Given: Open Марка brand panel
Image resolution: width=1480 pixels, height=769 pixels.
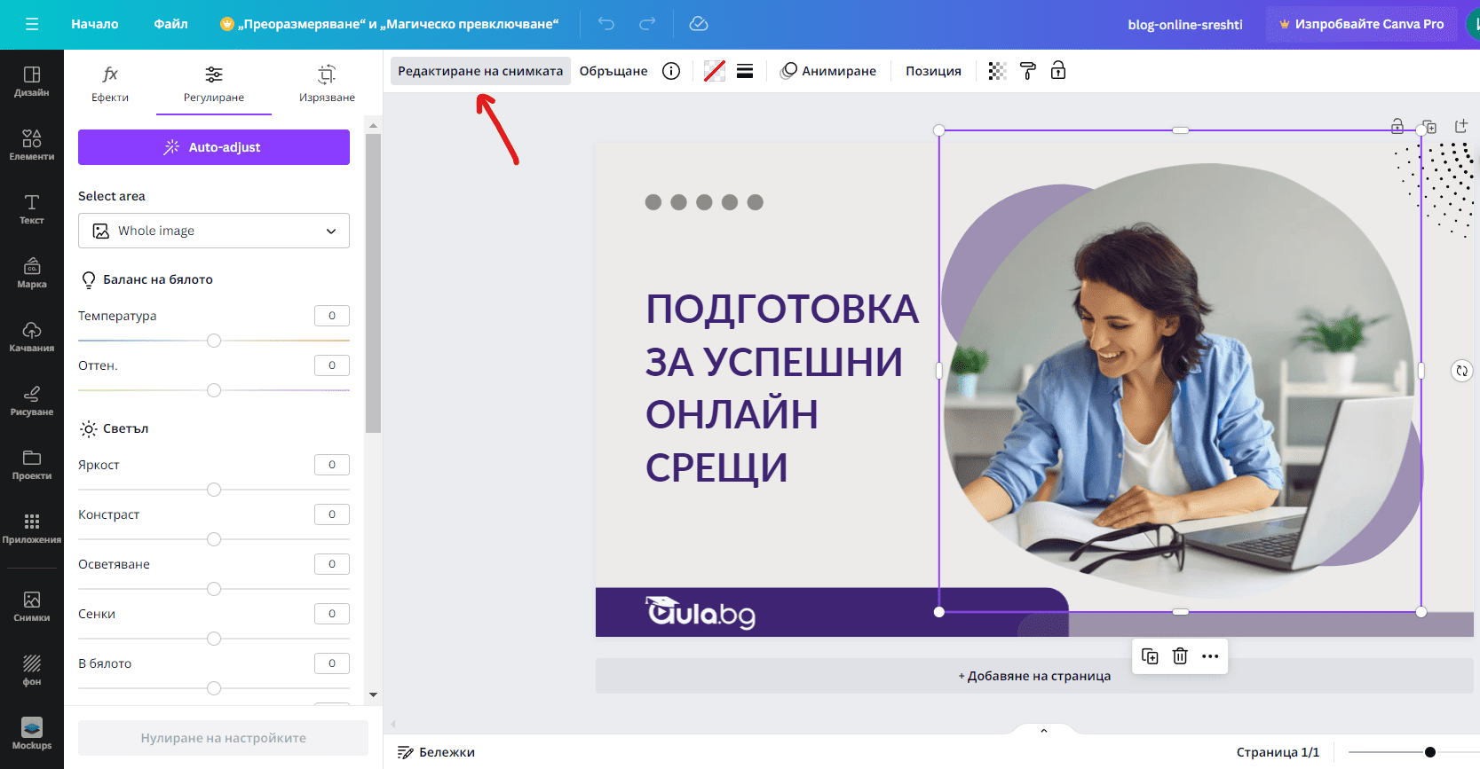Looking at the screenshot, I should tap(32, 272).
